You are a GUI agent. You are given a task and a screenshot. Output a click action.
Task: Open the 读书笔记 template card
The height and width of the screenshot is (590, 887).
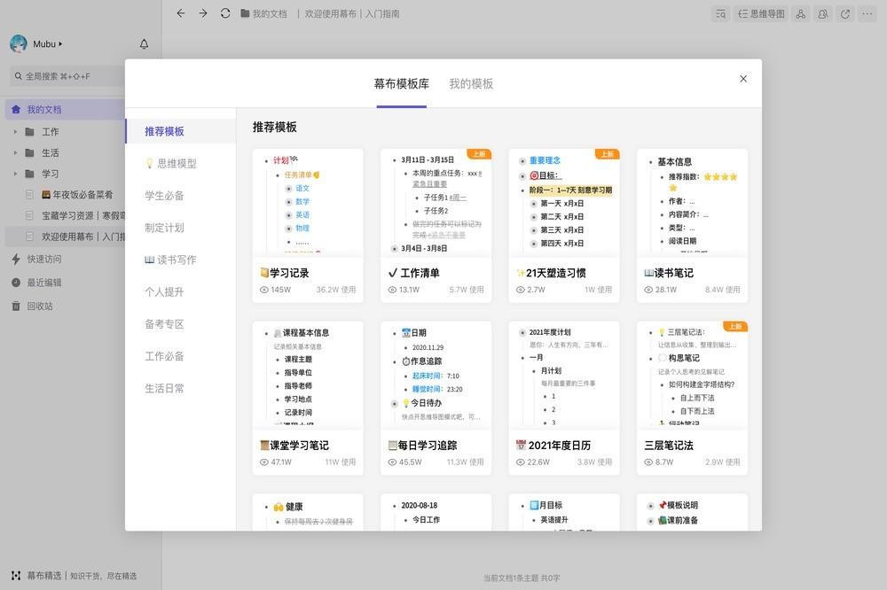pyautogui.click(x=693, y=226)
